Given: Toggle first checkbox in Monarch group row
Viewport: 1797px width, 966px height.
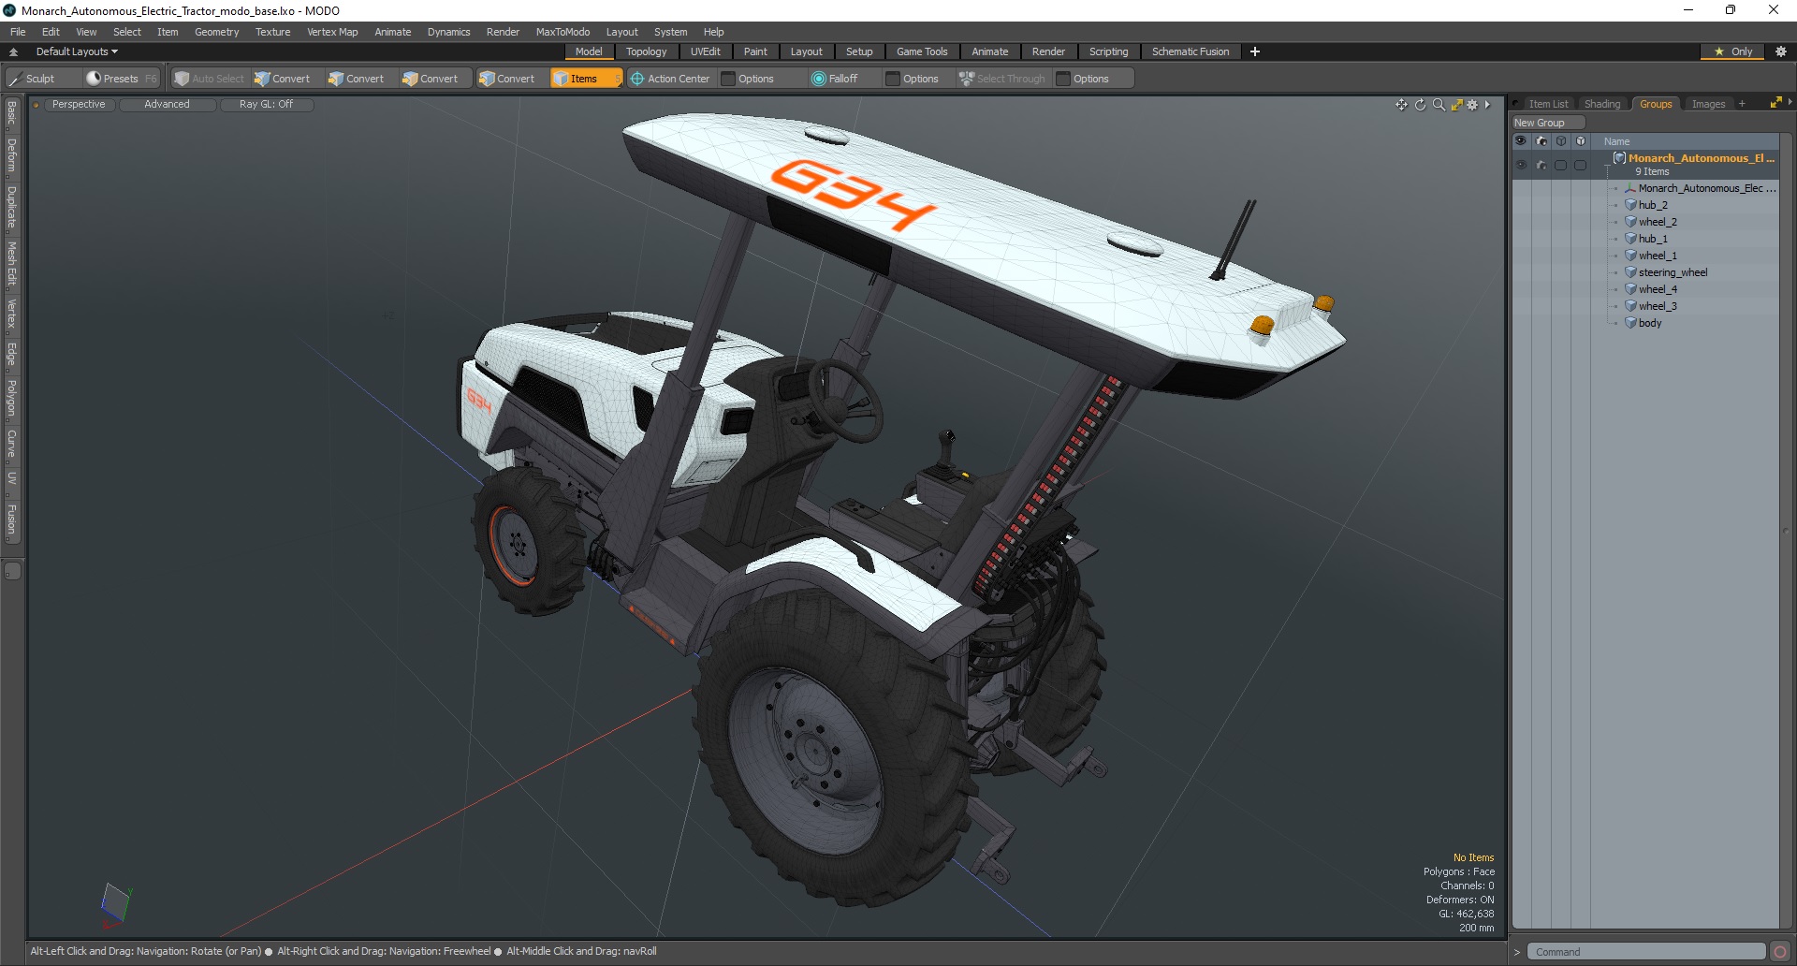Looking at the screenshot, I should coord(1560,165).
